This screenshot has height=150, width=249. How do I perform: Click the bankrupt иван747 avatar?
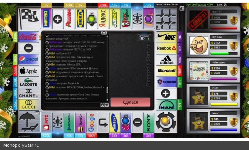[x=199, y=20]
